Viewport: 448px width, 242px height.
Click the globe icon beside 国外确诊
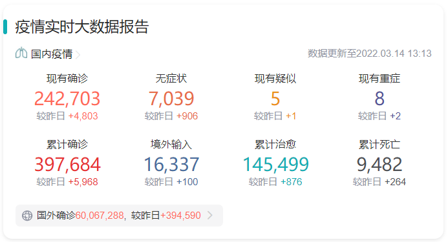(x=27, y=216)
